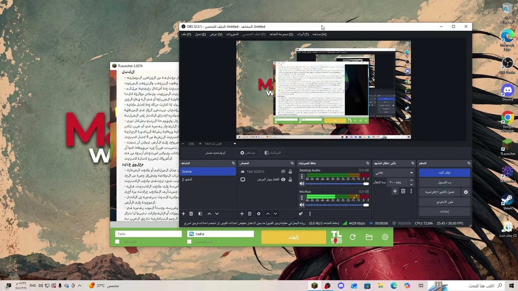Adjust the Desktop Audio volume slider

pyautogui.click(x=338, y=184)
